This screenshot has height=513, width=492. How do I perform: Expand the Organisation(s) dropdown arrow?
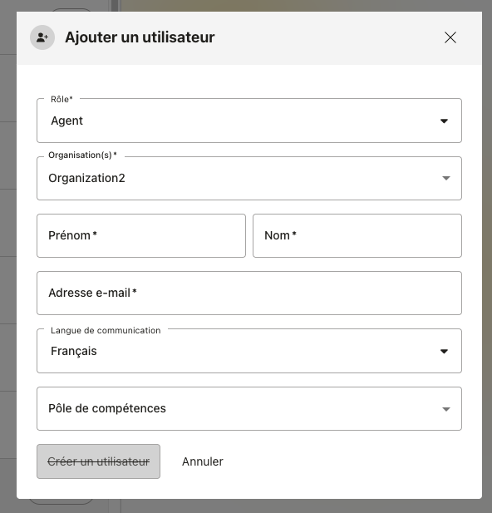click(446, 178)
